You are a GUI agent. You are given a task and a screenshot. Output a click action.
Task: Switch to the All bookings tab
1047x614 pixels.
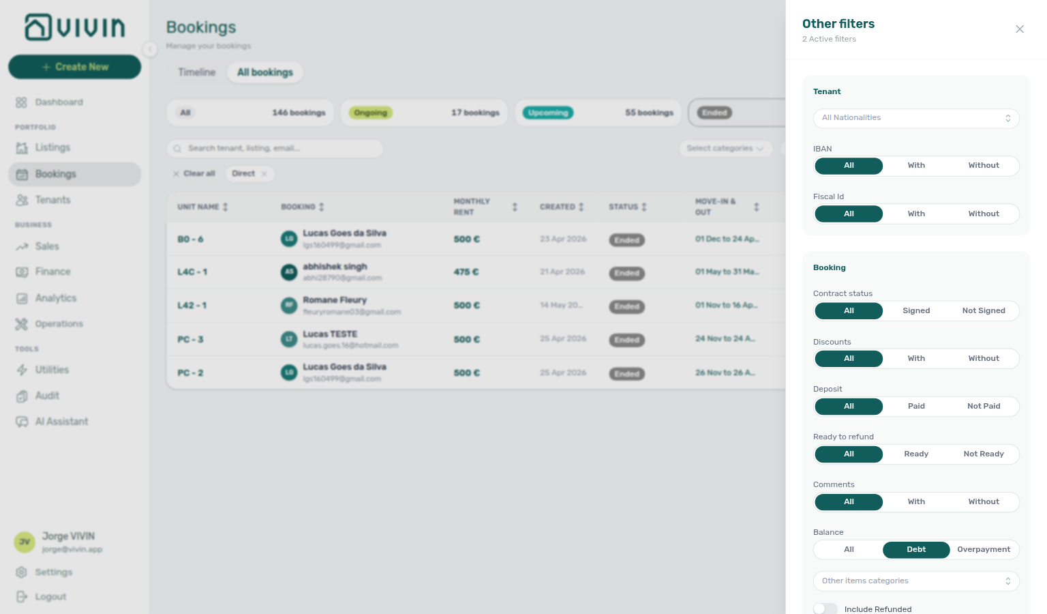pyautogui.click(x=265, y=72)
